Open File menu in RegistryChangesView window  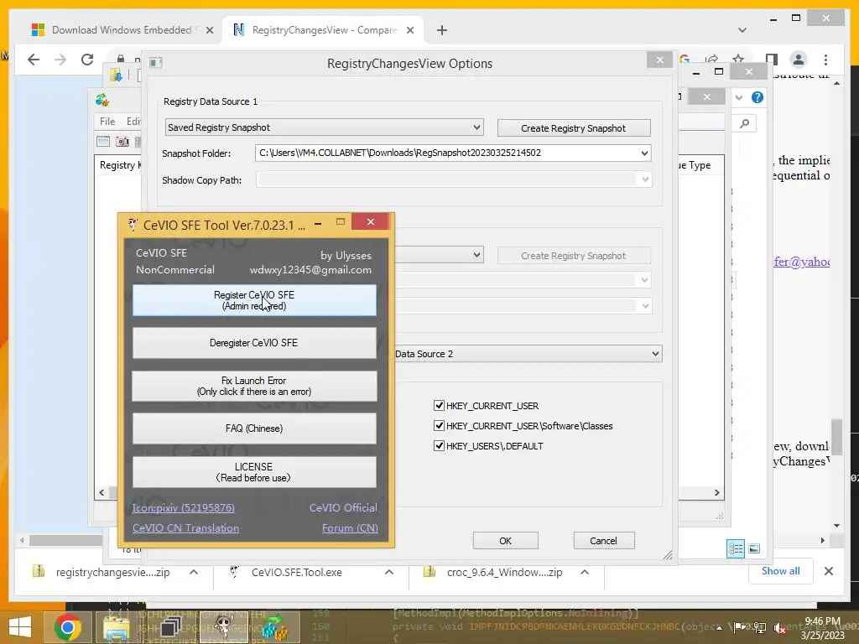[107, 121]
